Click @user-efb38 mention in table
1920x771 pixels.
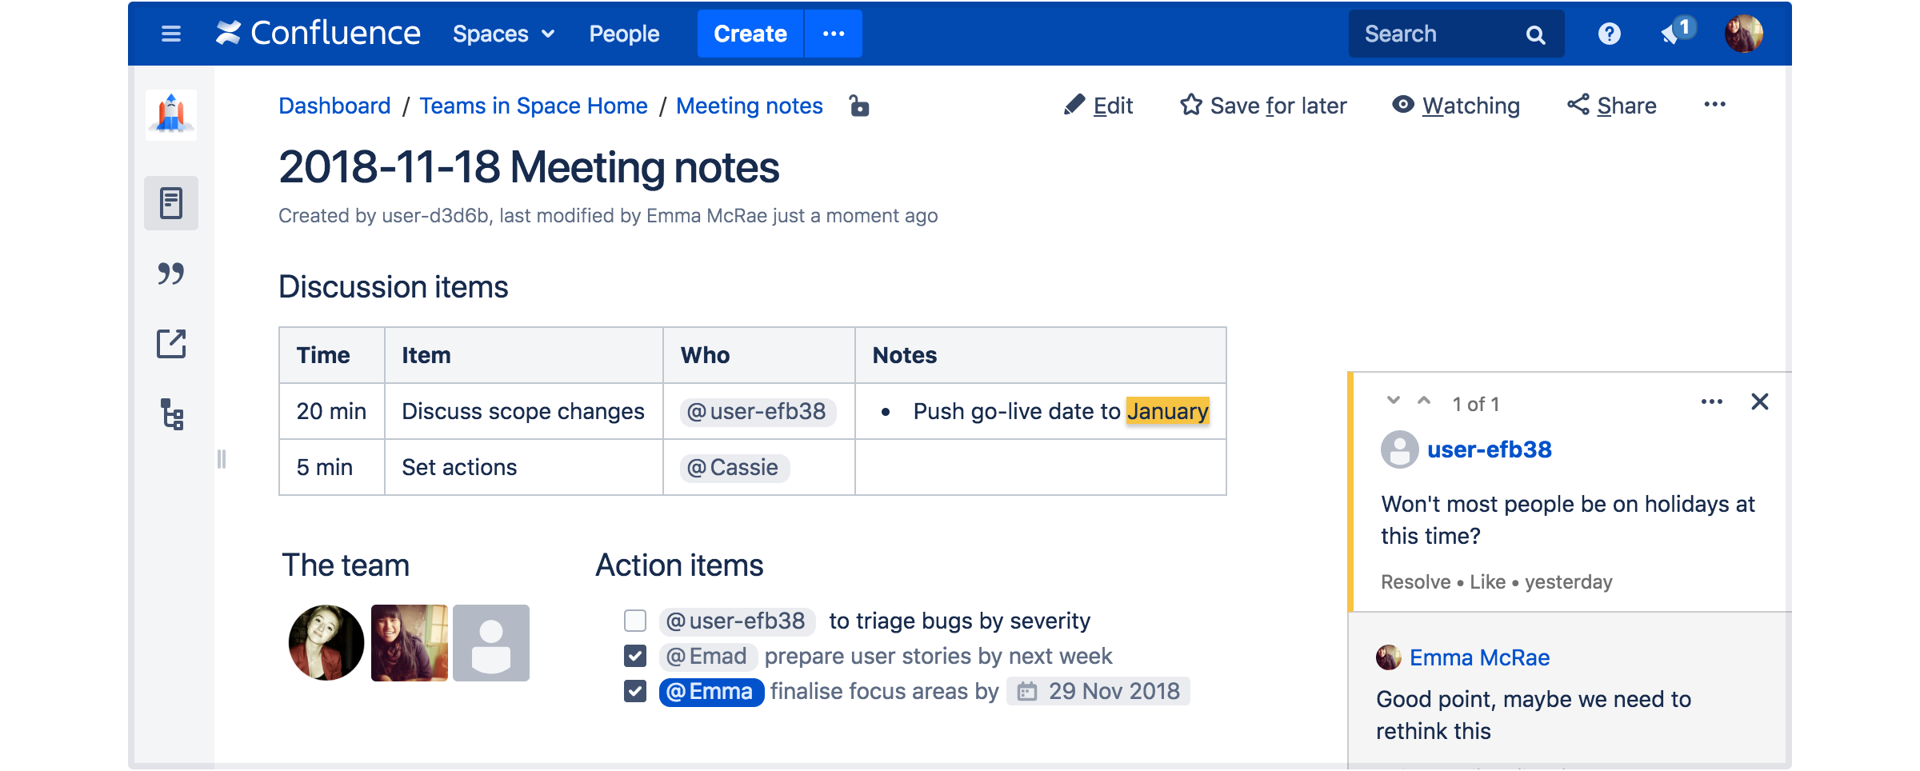click(757, 411)
